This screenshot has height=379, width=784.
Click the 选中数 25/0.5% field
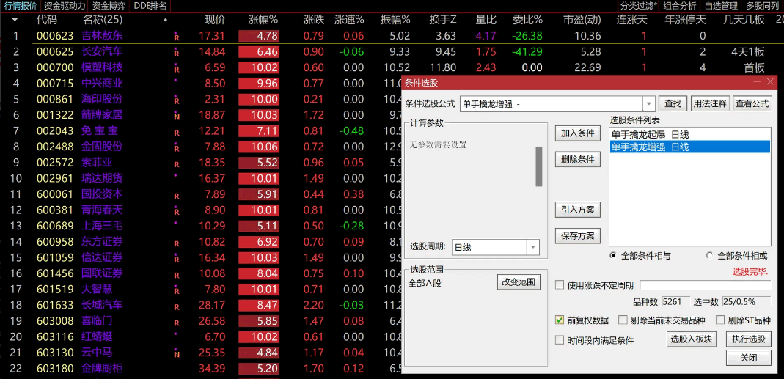(x=746, y=302)
